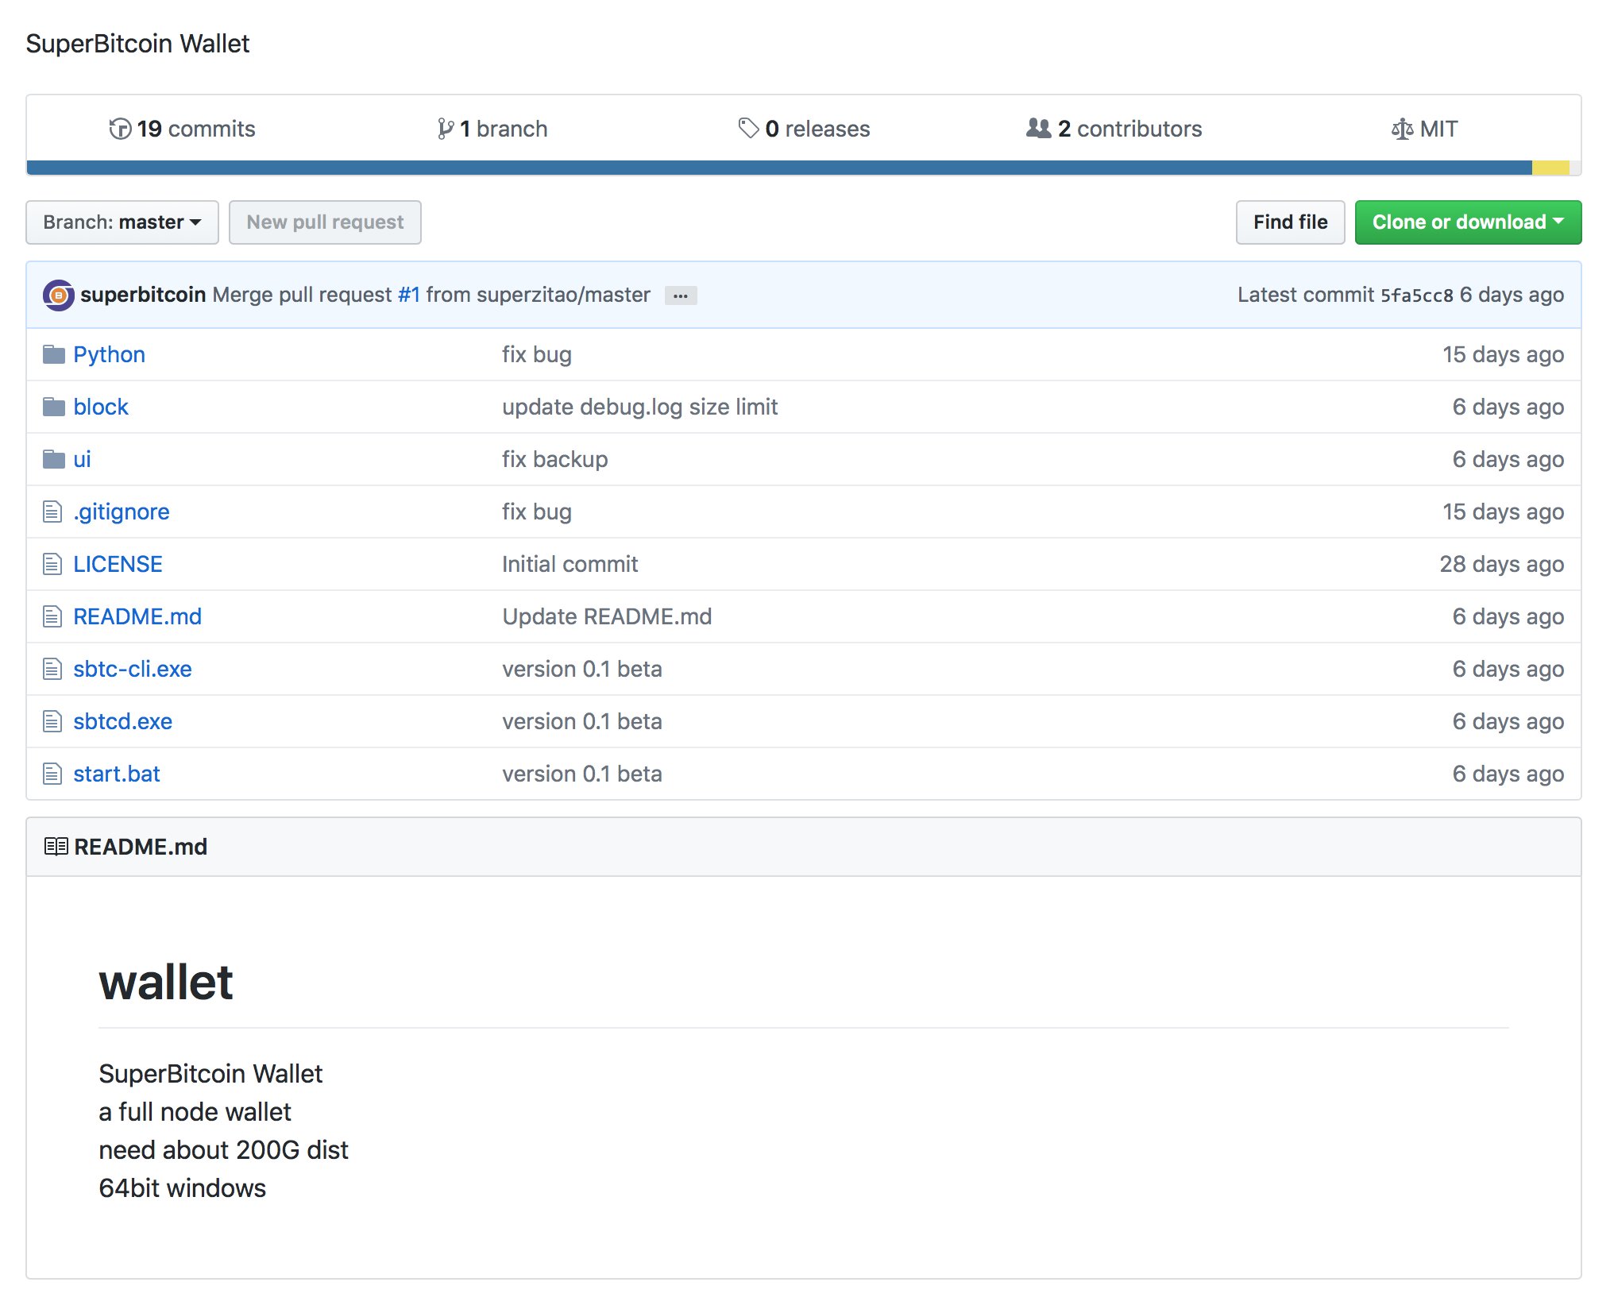Image resolution: width=1614 pixels, height=1309 pixels.
Task: Open the Branch: master selector
Action: pyautogui.click(x=122, y=222)
